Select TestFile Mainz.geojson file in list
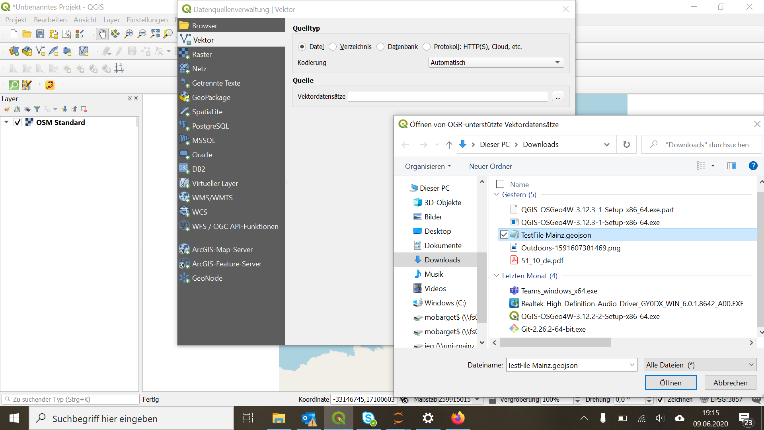 click(555, 235)
